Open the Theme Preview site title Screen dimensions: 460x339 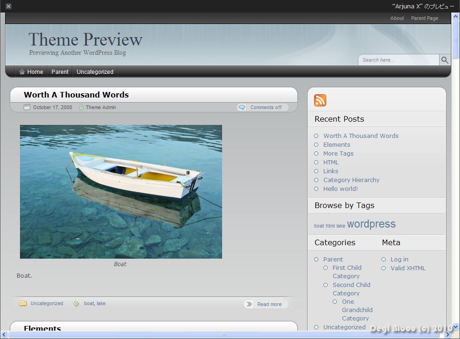pyautogui.click(x=85, y=39)
